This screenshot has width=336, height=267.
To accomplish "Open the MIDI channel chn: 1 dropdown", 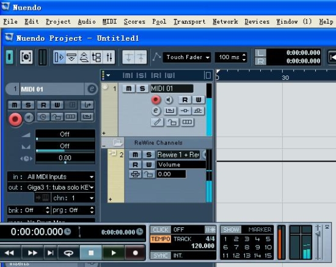I will pos(73,198).
